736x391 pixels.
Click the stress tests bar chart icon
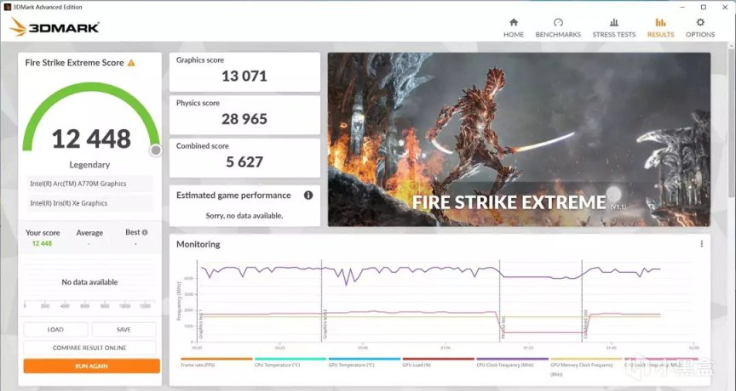(614, 22)
